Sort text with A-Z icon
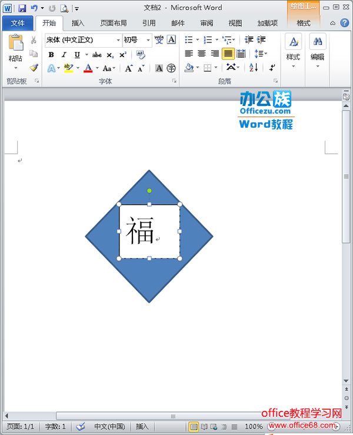 [x=254, y=68]
